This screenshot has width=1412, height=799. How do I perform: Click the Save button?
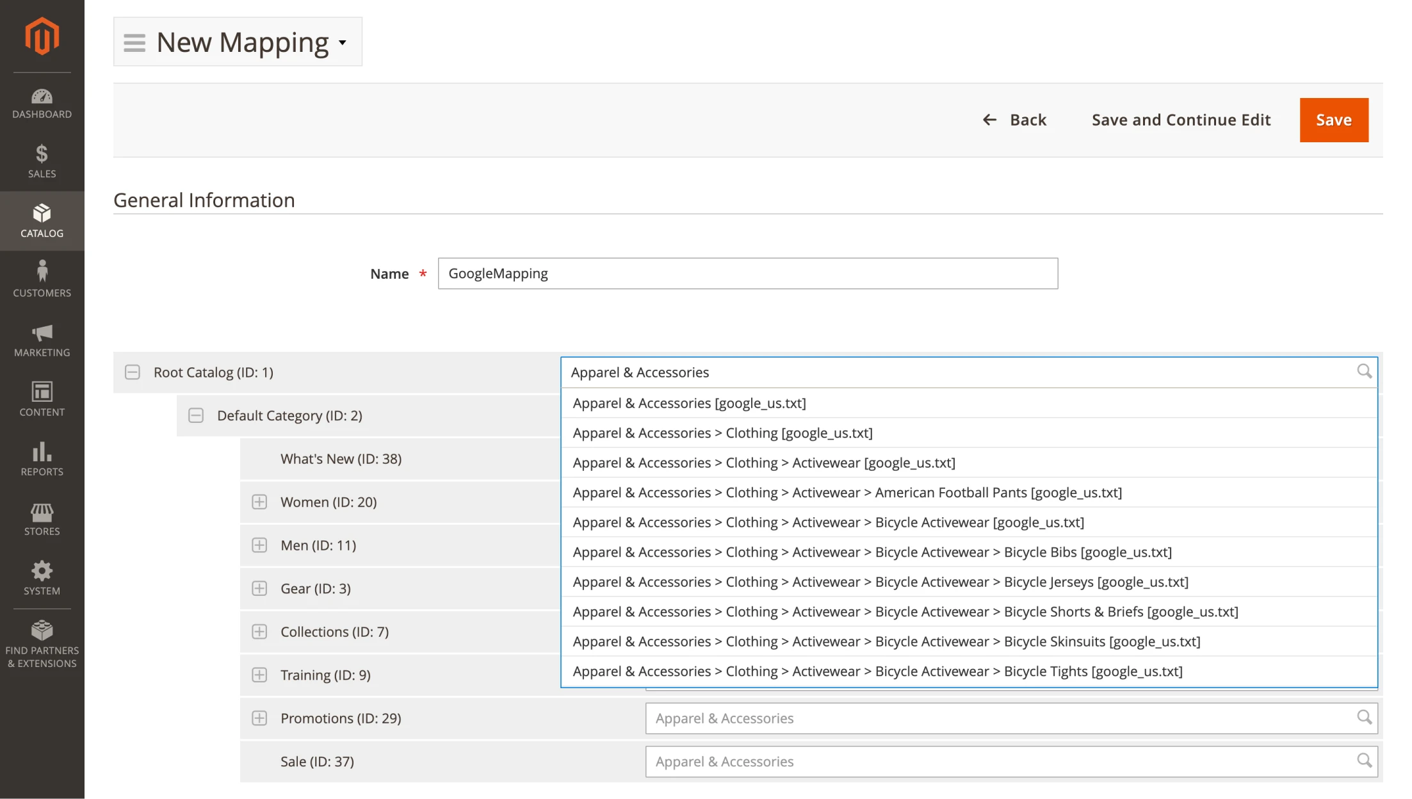[1333, 120]
